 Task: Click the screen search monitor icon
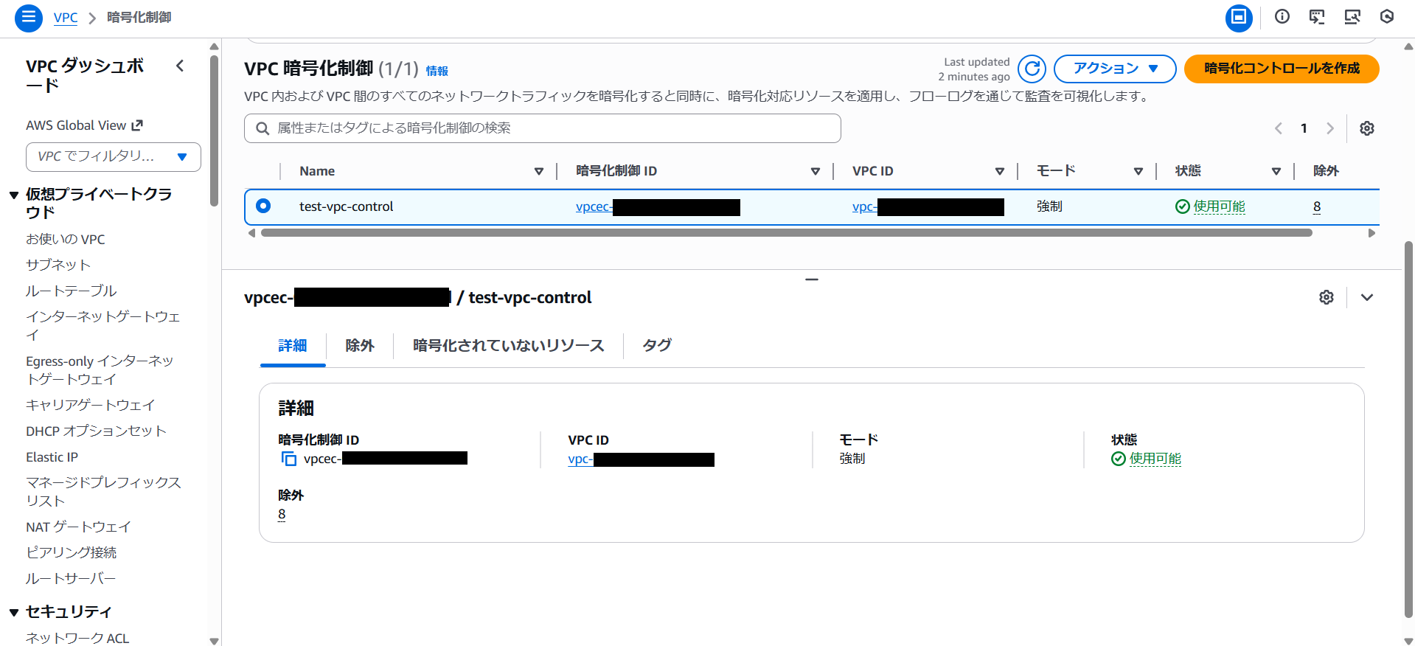1352,17
